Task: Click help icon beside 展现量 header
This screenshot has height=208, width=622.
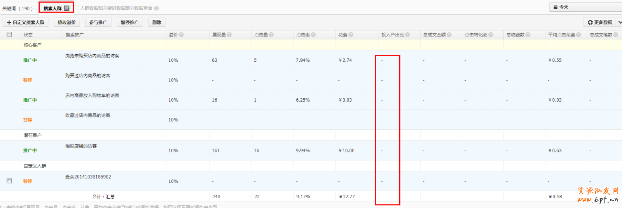Action: (x=229, y=35)
